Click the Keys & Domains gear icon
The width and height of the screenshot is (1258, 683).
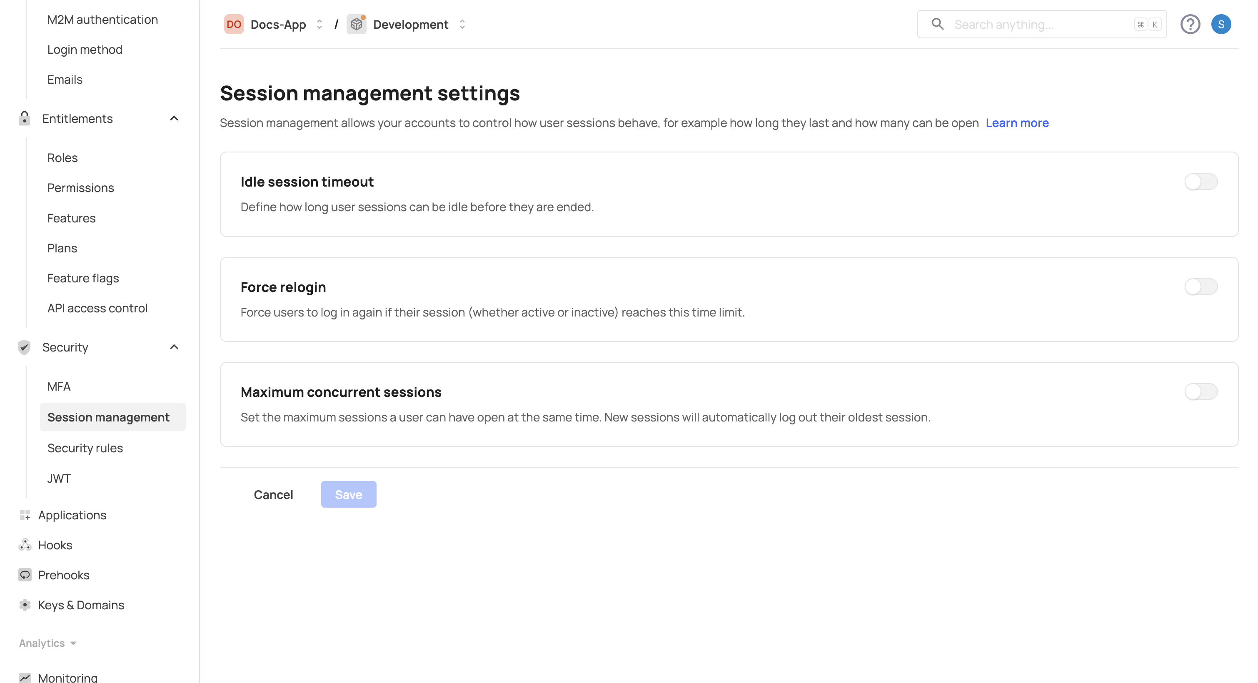(x=25, y=605)
